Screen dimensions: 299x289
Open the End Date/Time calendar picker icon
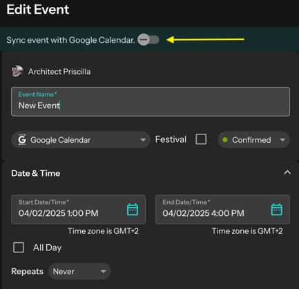pos(277,210)
